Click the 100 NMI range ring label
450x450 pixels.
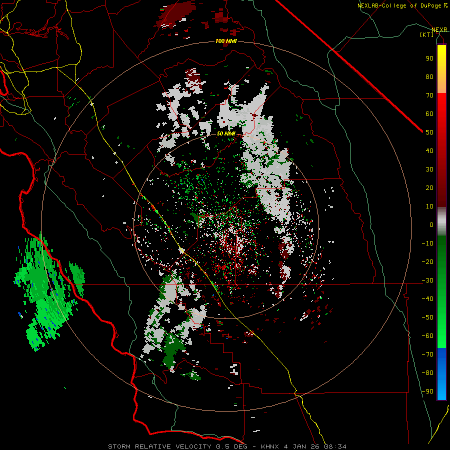226,41
